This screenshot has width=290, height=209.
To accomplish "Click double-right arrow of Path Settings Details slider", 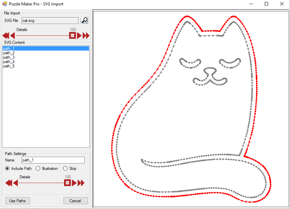I will tap(81, 183).
